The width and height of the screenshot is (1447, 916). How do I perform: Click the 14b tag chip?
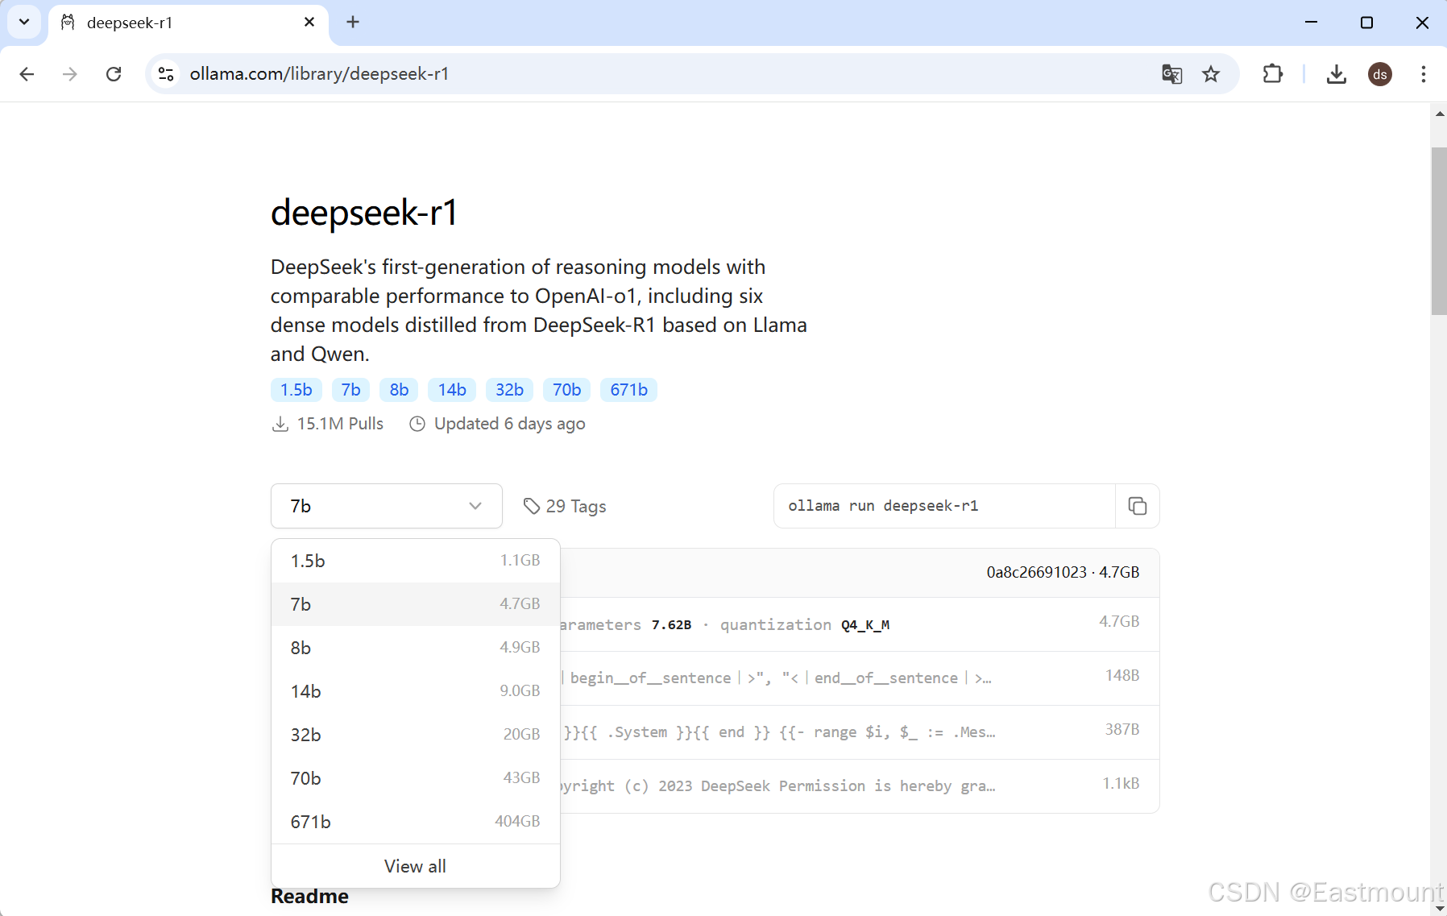tap(452, 390)
